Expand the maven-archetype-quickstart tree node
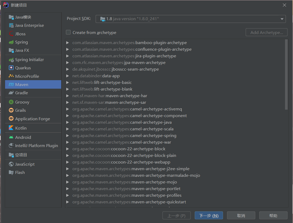 [x=68, y=202]
